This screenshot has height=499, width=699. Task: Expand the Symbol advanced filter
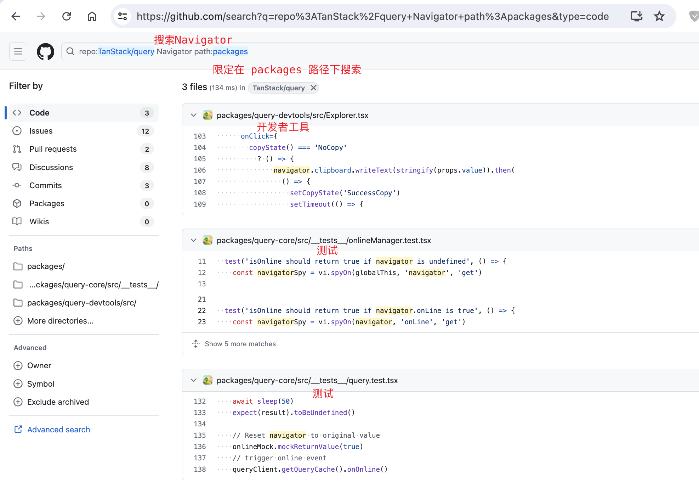click(x=41, y=384)
